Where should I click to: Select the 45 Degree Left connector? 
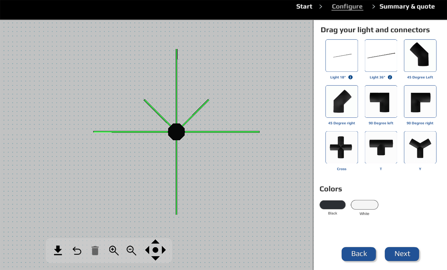pyautogui.click(x=420, y=56)
